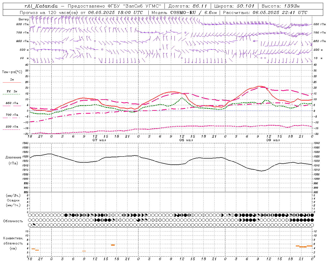Click the Конвективн. облачность panel label
Image resolution: width=327 pixels, height=261 pixels.
click(13, 241)
